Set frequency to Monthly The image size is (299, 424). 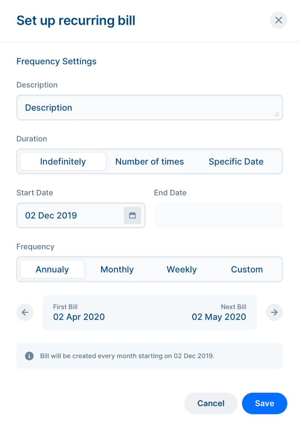click(x=117, y=269)
